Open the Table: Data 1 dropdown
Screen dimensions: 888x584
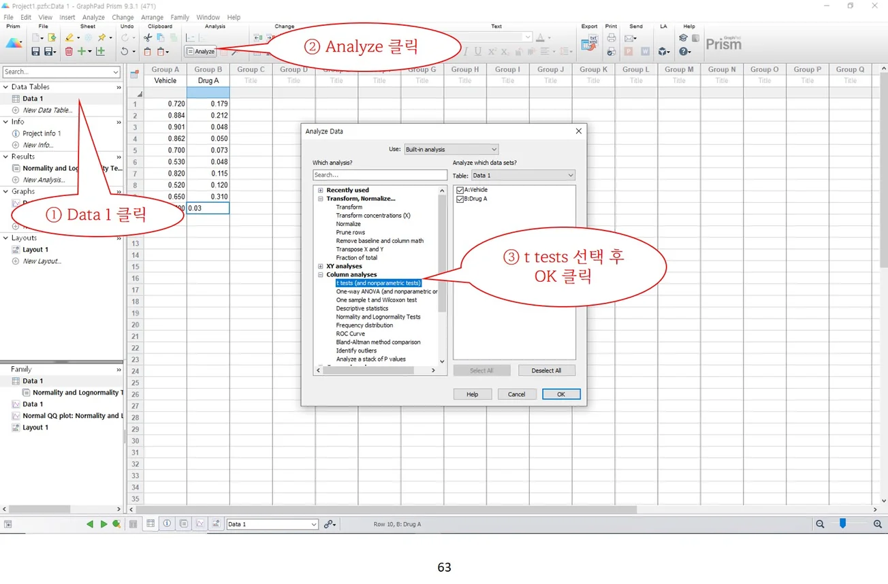tap(523, 175)
